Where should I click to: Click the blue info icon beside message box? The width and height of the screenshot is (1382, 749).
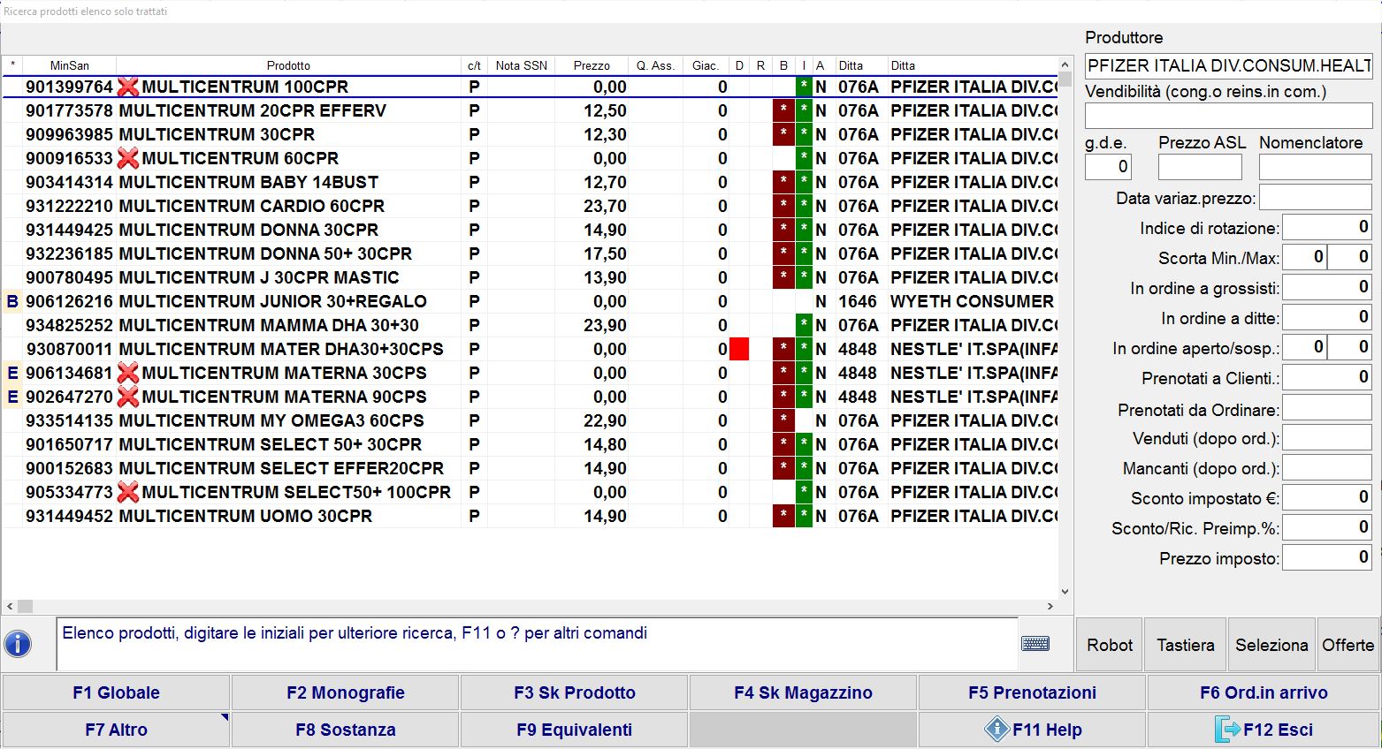(18, 644)
